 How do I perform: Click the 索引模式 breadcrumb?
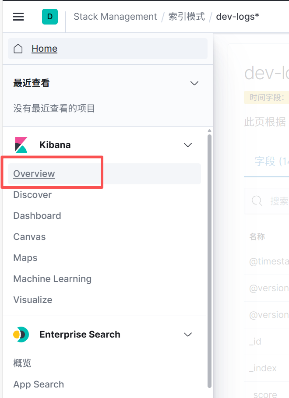(187, 17)
